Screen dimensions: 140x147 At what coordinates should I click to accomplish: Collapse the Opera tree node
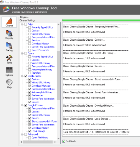(22, 53)
